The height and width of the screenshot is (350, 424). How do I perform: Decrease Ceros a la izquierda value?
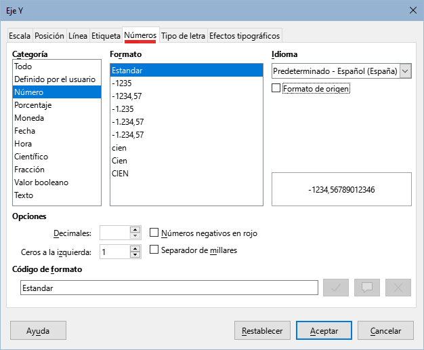point(135,255)
